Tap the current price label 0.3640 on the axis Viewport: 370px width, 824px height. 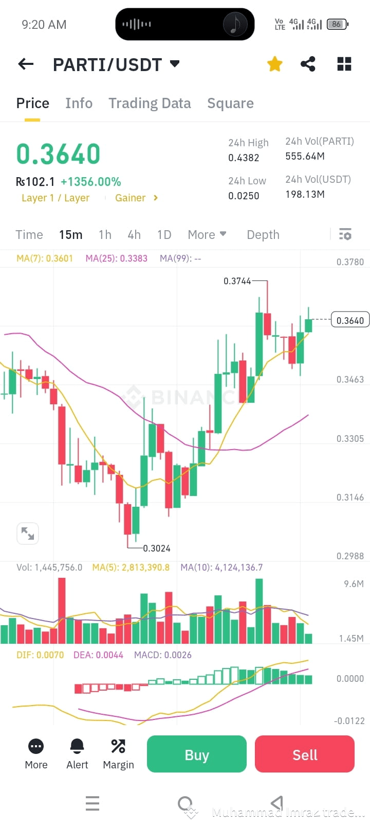[x=349, y=319]
